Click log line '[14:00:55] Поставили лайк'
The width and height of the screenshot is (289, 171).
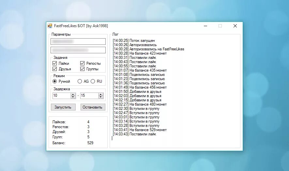click(134, 66)
